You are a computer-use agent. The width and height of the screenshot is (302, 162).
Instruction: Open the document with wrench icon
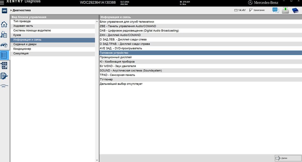tap(4, 76)
